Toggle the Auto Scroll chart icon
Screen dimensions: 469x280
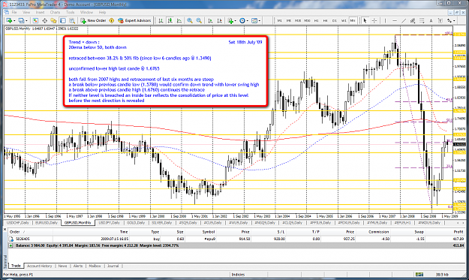tap(210, 20)
